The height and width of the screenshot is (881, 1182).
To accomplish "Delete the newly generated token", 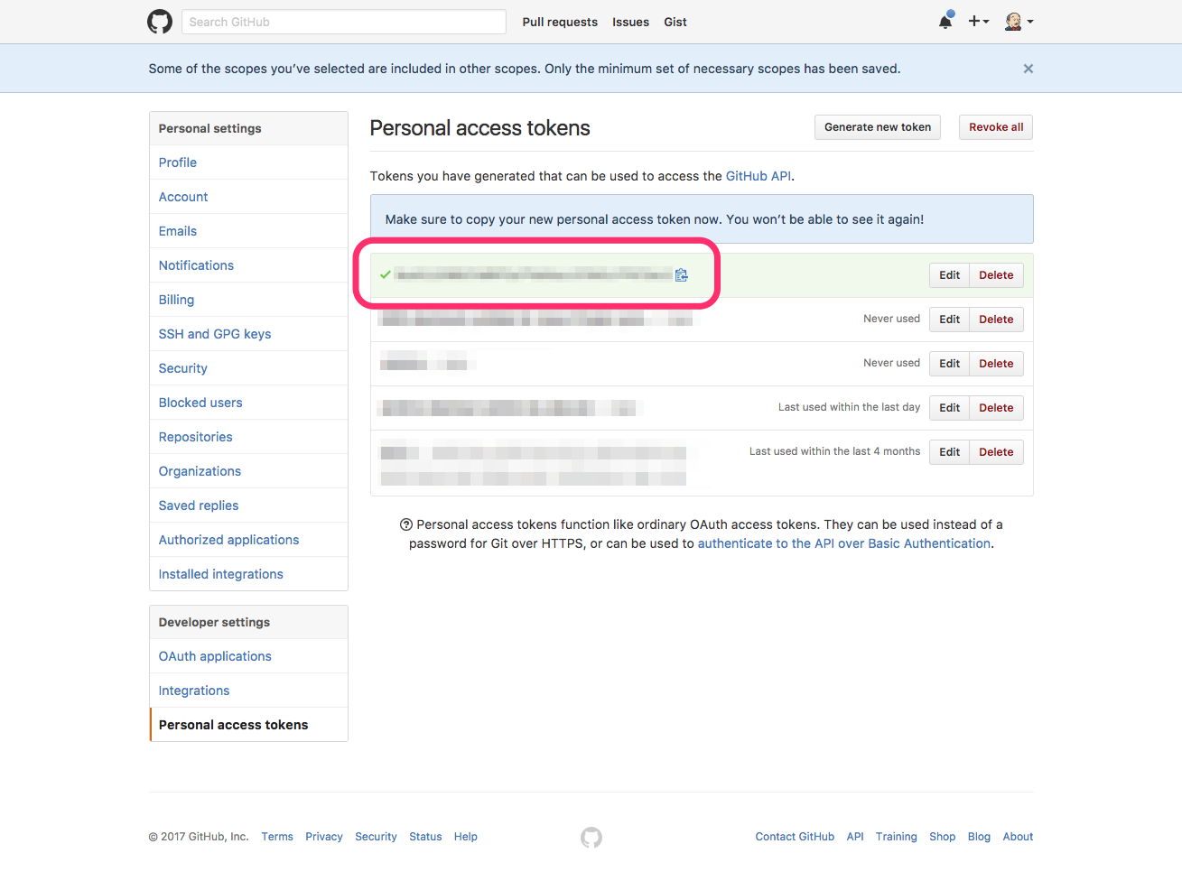I will [996, 275].
